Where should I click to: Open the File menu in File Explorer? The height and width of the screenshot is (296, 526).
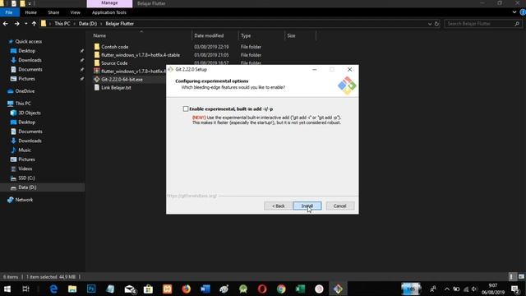coord(9,12)
